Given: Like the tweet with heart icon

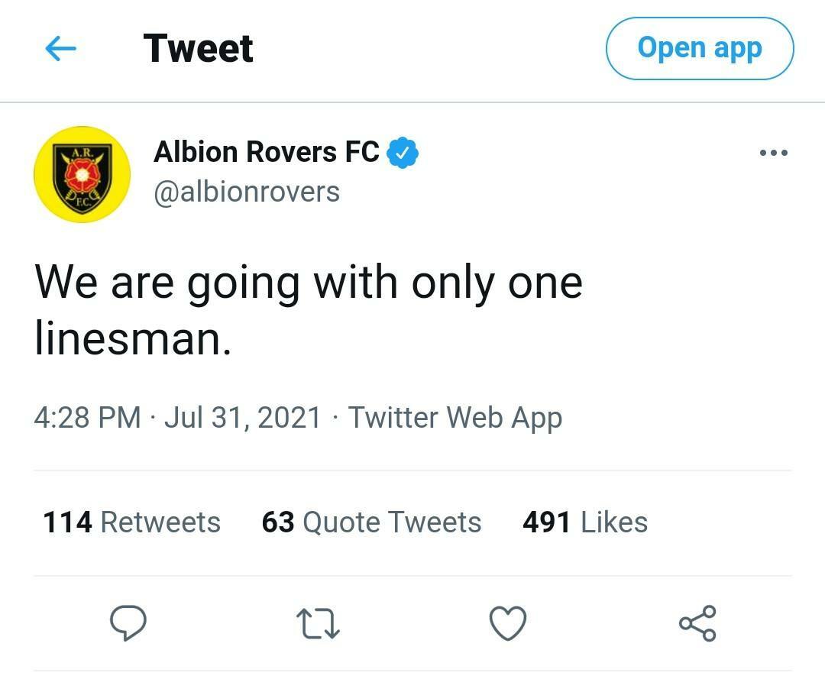Looking at the screenshot, I should tap(508, 623).
